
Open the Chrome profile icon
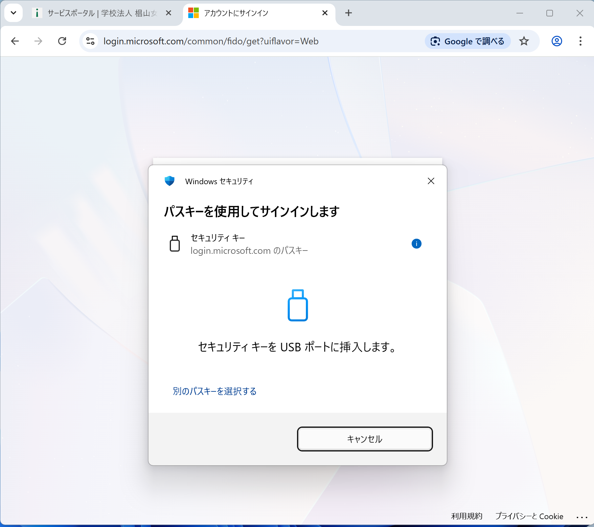click(x=557, y=41)
